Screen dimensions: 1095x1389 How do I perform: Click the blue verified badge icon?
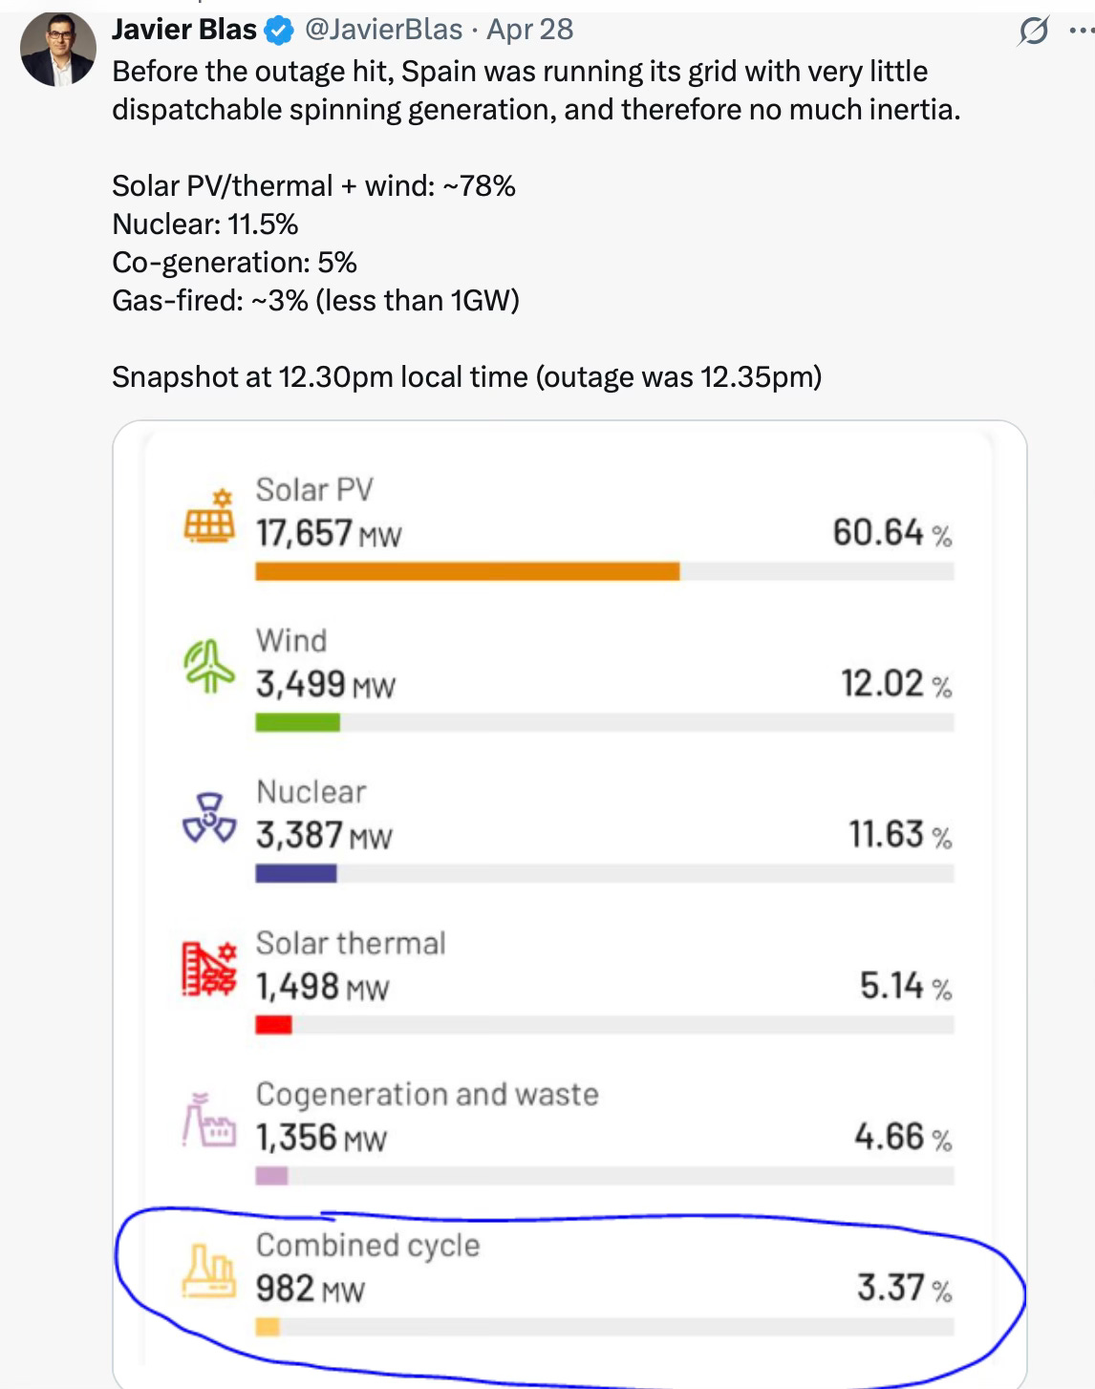(279, 32)
